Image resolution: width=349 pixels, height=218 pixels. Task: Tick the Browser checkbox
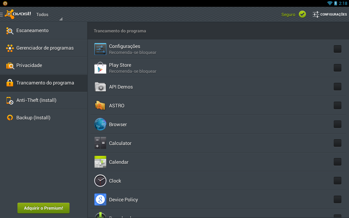click(337, 124)
